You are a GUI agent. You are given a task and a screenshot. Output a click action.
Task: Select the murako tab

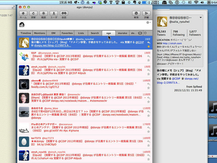(x=122, y=33)
